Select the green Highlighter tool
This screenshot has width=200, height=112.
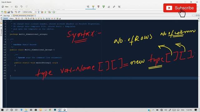pyautogui.click(x=103, y=7)
